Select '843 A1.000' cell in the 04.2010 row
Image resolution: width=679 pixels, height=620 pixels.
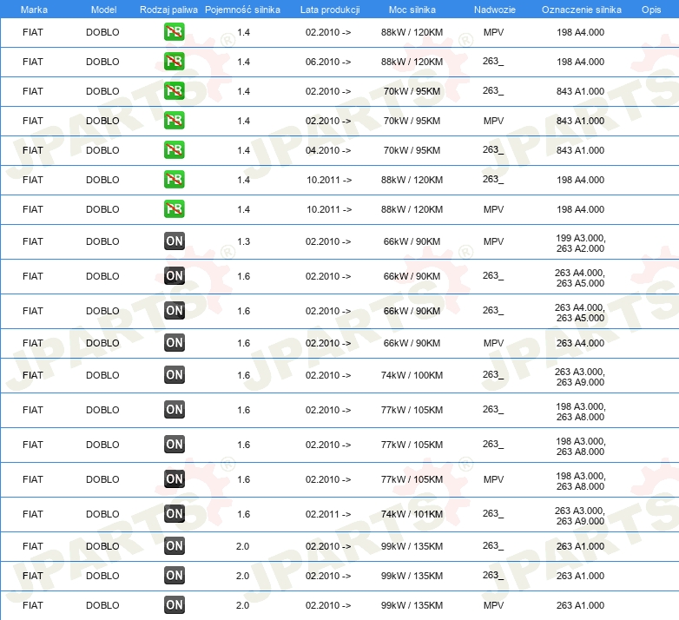pyautogui.click(x=580, y=150)
